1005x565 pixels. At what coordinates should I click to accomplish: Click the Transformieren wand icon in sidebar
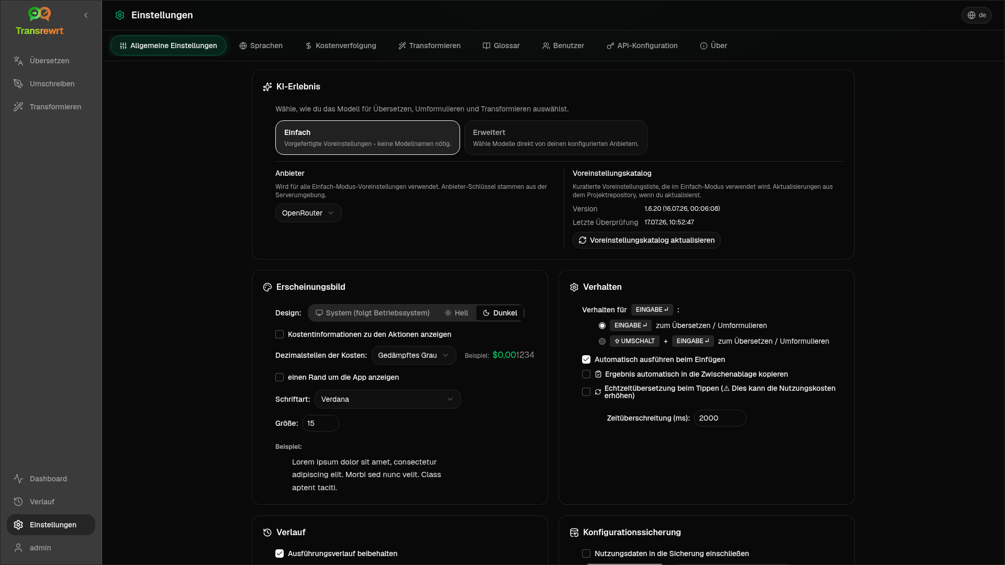(18, 107)
